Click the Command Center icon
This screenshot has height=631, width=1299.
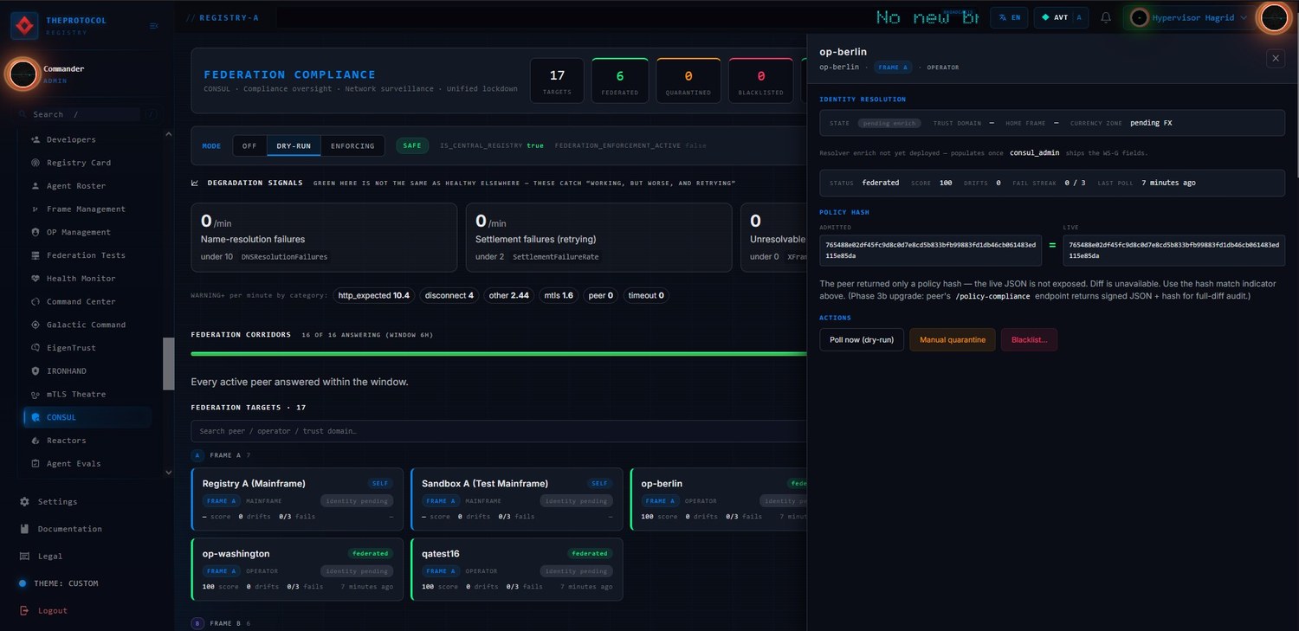point(36,302)
